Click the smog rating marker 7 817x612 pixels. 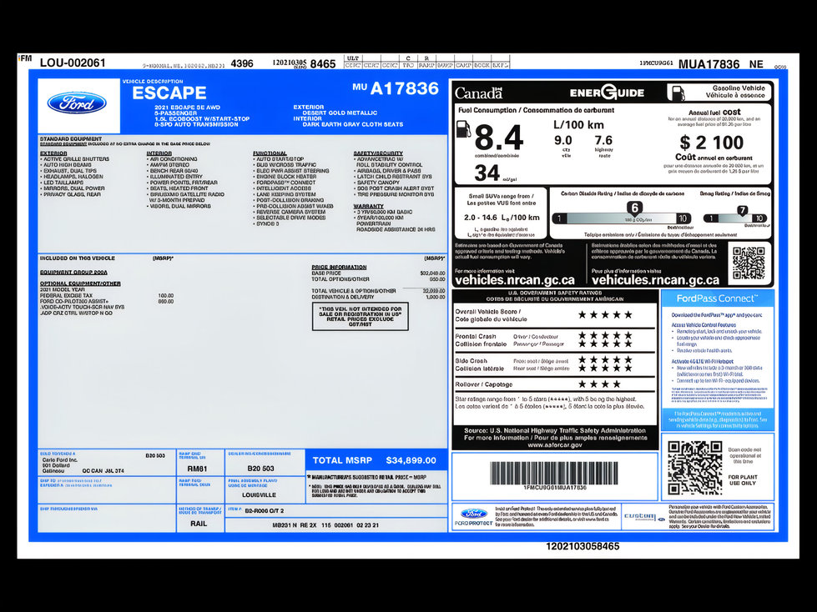pyautogui.click(x=743, y=210)
